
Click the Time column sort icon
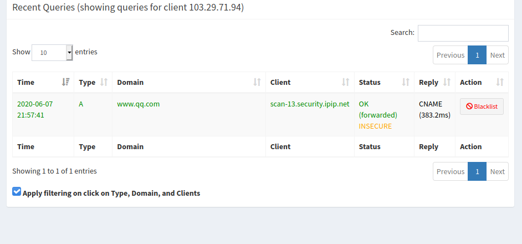[x=66, y=82]
